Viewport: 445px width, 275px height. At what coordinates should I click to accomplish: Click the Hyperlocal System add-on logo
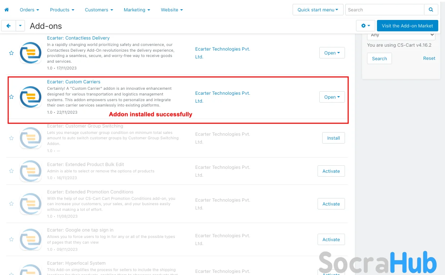(31, 269)
